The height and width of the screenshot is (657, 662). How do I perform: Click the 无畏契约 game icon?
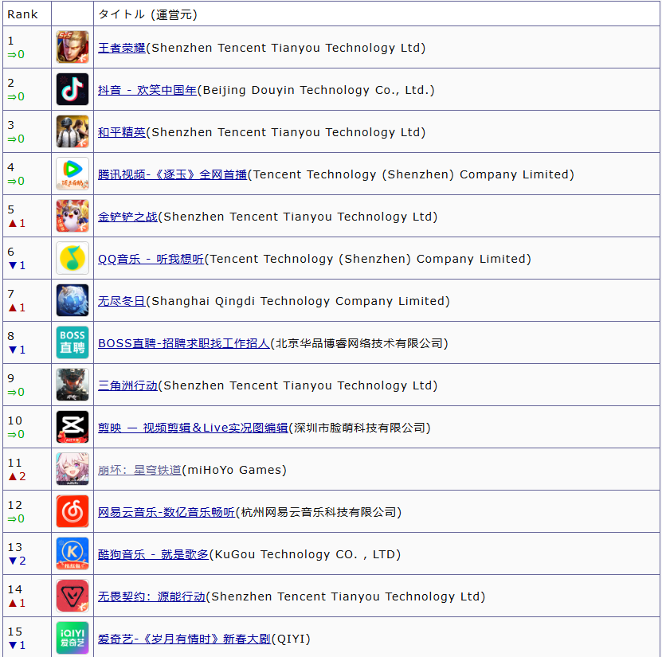(72, 596)
